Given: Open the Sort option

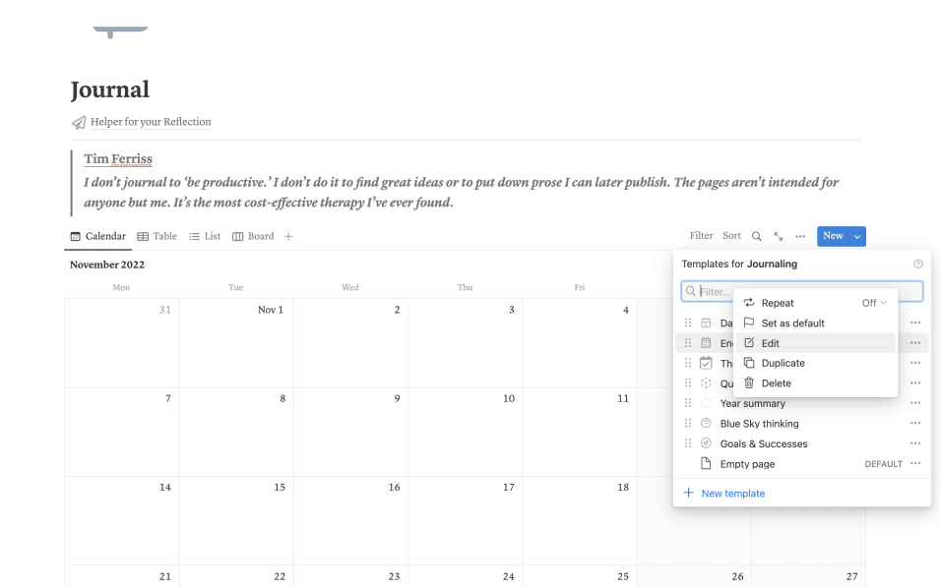Looking at the screenshot, I should 731,235.
